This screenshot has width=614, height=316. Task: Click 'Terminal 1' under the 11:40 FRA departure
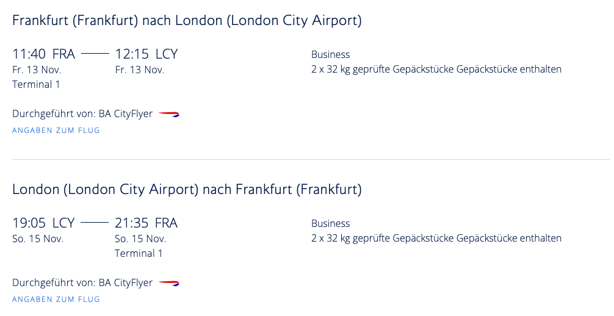pyautogui.click(x=36, y=85)
